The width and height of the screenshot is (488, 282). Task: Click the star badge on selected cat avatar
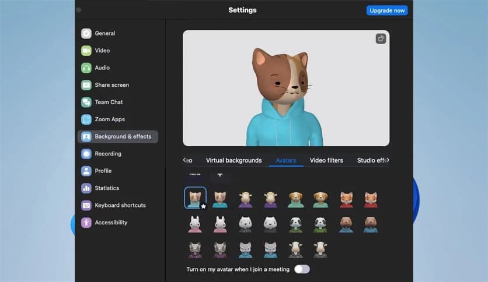[x=203, y=206]
